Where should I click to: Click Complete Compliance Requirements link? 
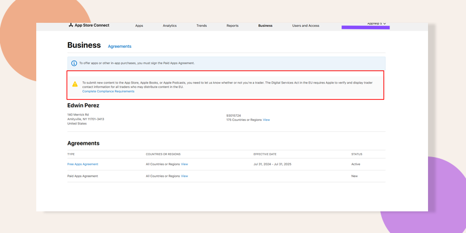[108, 91]
